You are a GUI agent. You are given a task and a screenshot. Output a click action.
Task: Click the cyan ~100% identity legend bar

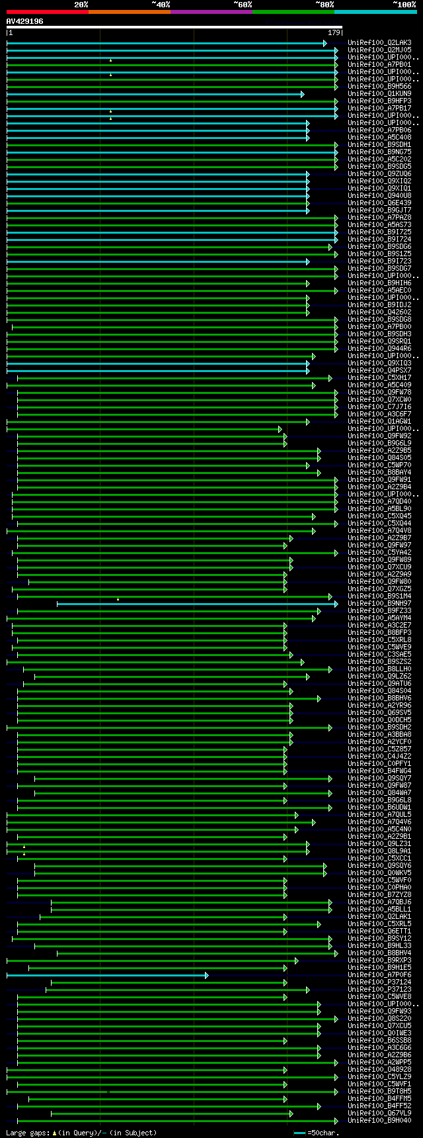375,11
